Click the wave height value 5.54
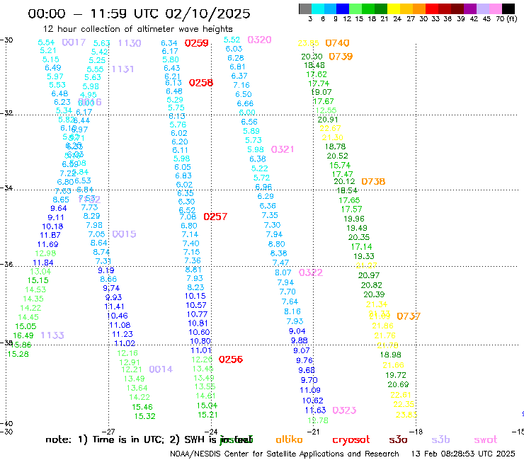The width and height of the screenshot is (524, 460). [46, 42]
